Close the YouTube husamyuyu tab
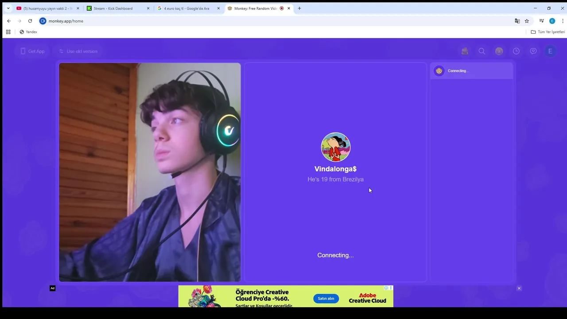 [x=78, y=8]
